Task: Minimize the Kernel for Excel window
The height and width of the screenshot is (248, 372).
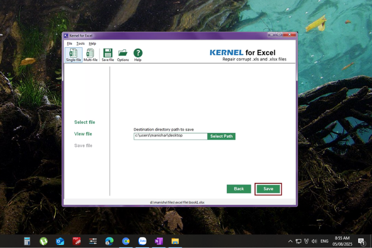Action: pyautogui.click(x=272, y=35)
